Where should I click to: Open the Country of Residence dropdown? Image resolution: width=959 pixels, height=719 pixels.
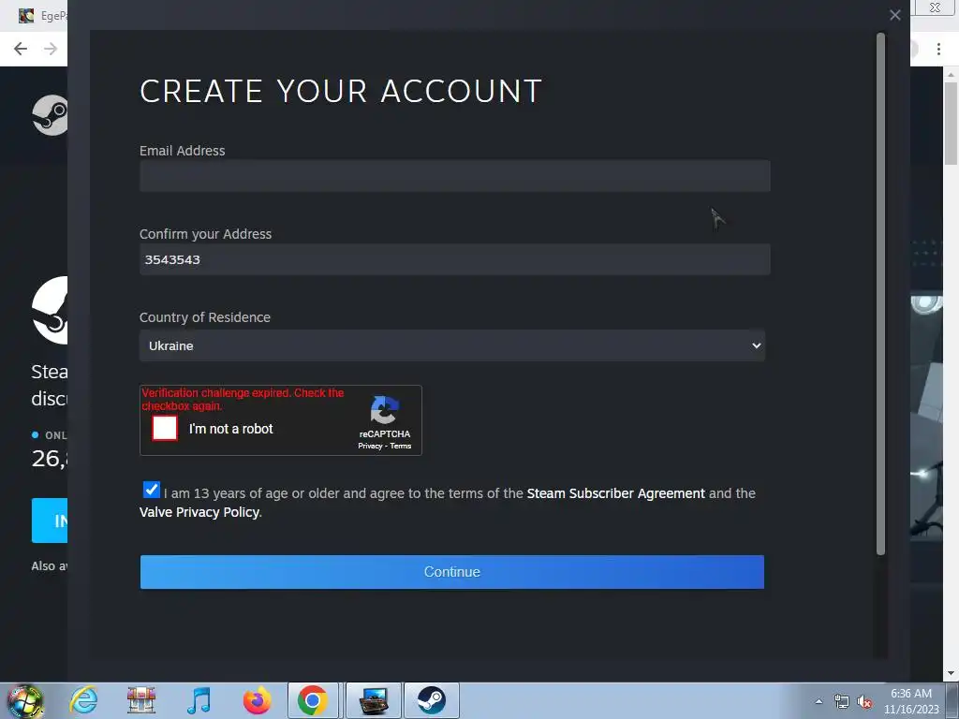(x=452, y=345)
